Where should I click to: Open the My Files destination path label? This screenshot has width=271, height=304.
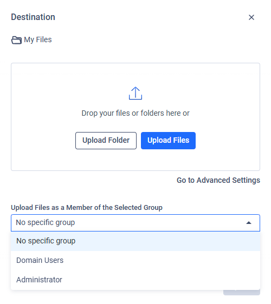(x=38, y=39)
